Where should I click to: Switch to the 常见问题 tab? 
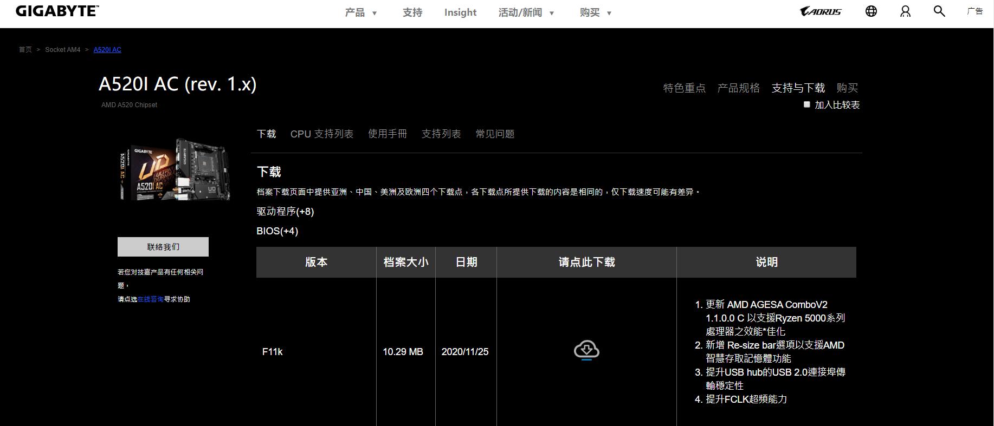pyautogui.click(x=495, y=134)
